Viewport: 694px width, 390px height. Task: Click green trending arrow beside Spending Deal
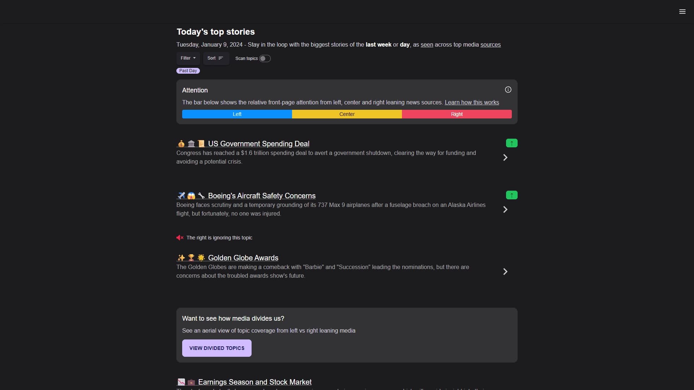pyautogui.click(x=511, y=143)
